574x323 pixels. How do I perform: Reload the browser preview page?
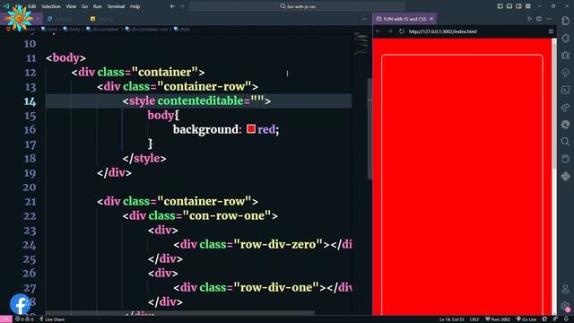click(402, 31)
